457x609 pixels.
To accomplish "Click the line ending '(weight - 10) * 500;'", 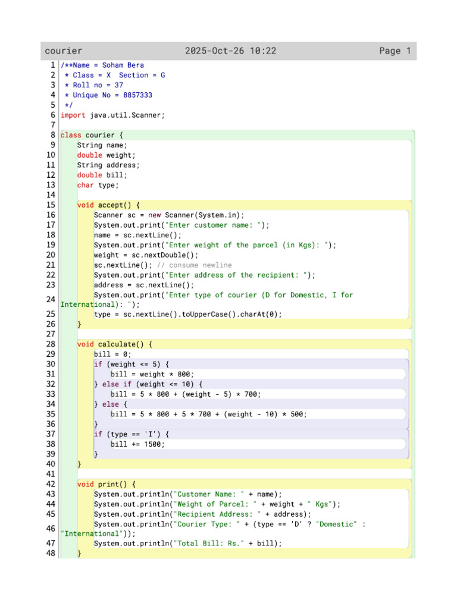I will [x=209, y=415].
